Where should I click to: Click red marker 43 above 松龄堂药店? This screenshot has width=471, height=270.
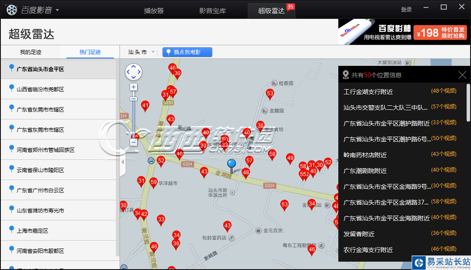(228, 226)
